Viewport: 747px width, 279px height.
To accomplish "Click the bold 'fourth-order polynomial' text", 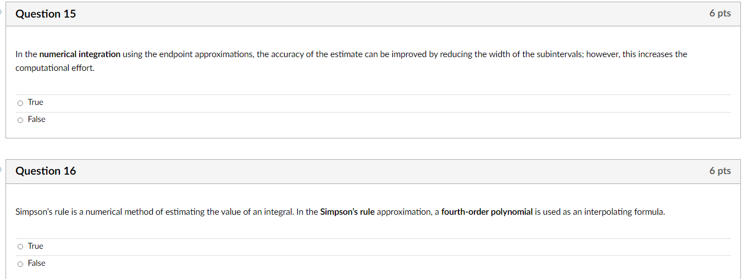I will point(486,212).
